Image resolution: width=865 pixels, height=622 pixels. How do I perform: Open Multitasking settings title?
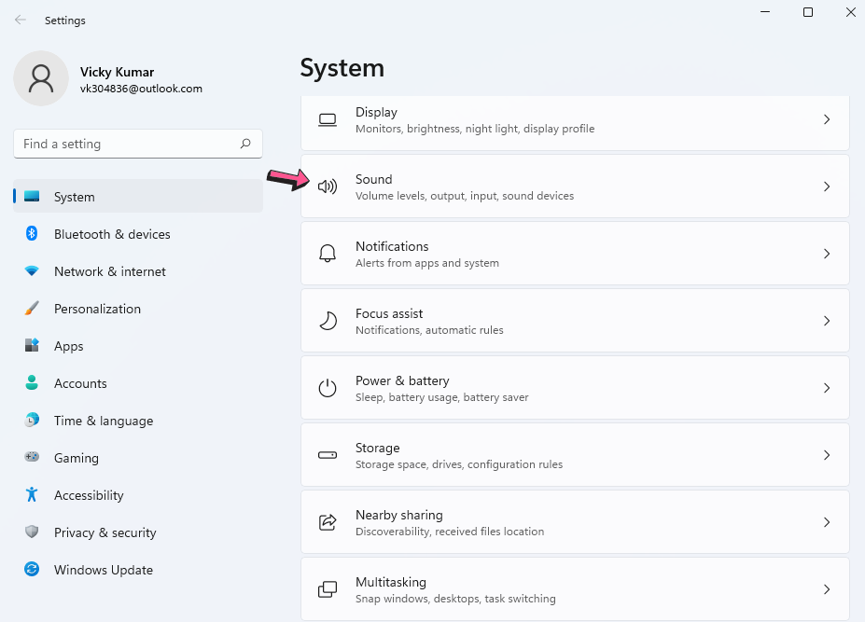[x=391, y=582]
